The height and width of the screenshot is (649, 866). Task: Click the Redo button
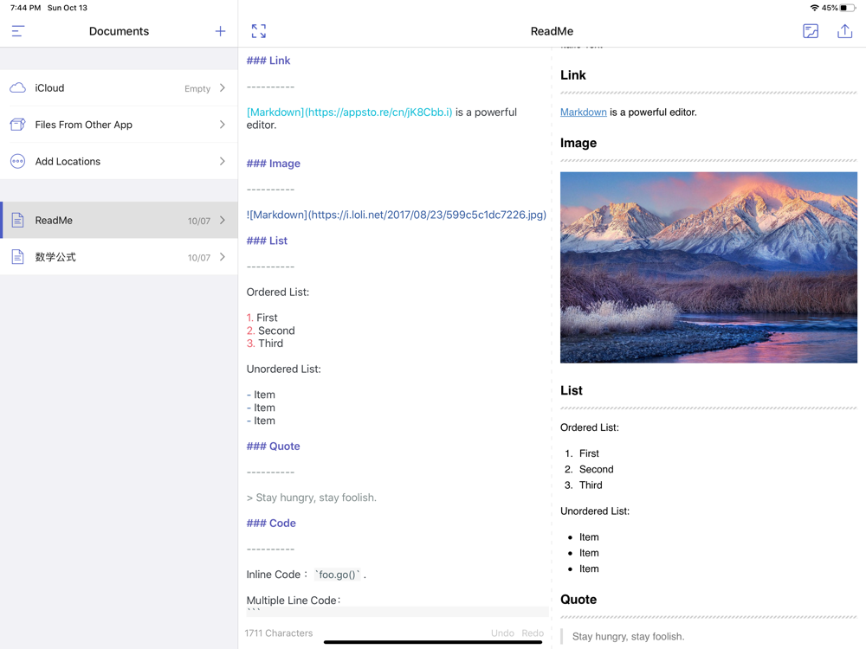click(533, 633)
